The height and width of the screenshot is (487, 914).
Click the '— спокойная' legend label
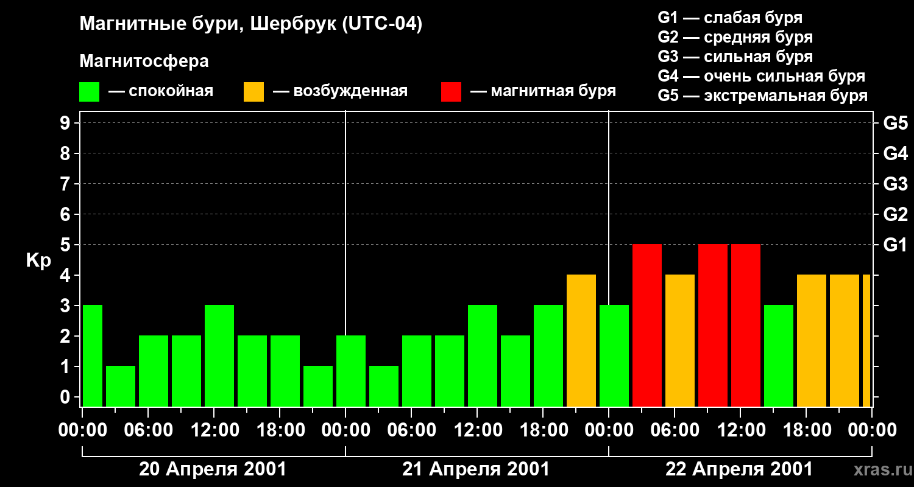click(161, 92)
